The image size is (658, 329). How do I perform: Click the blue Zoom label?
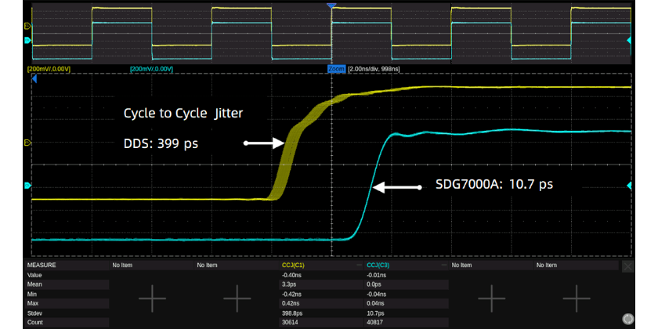[336, 69]
